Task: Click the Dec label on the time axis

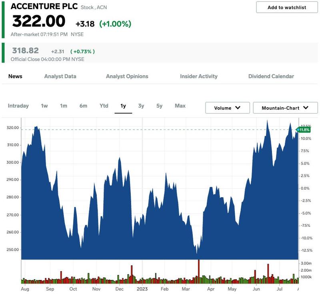Action: click(x=119, y=289)
